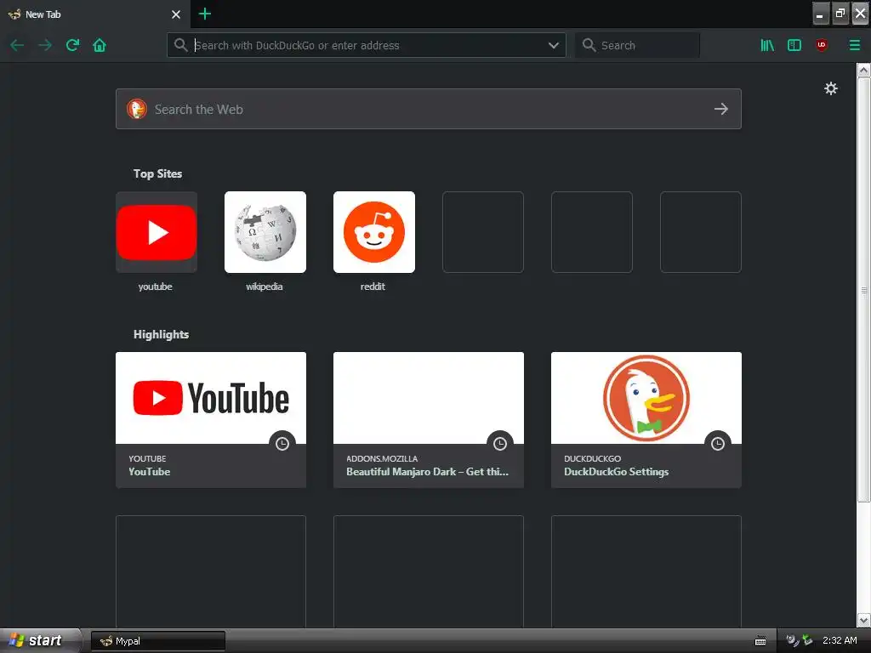
Task: Reload the current page
Action: click(72, 45)
